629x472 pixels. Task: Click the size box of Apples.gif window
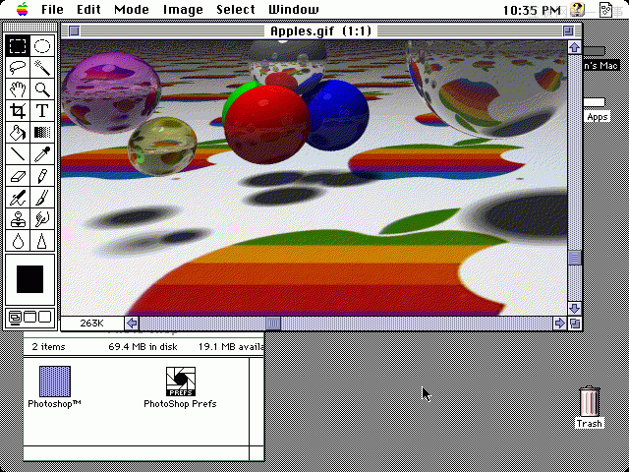pyautogui.click(x=575, y=324)
